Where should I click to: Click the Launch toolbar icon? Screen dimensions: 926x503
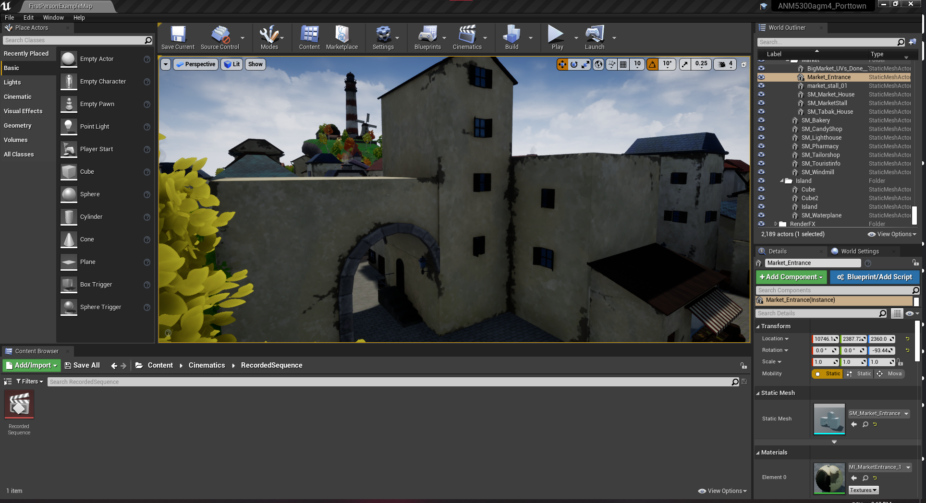pos(595,37)
